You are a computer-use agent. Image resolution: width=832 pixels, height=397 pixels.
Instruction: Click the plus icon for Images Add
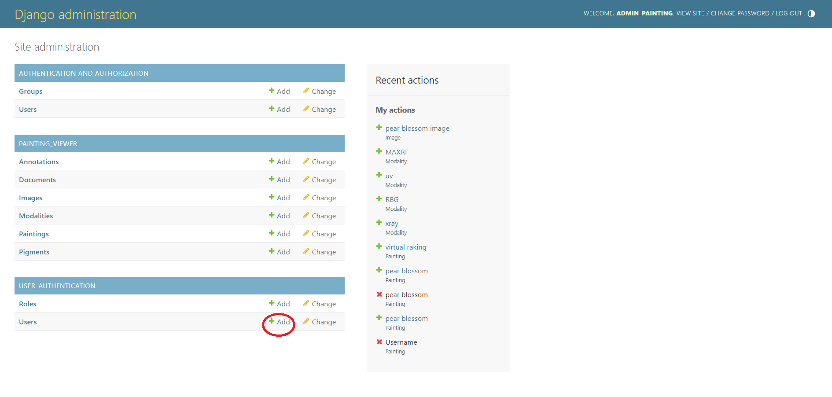coord(272,197)
